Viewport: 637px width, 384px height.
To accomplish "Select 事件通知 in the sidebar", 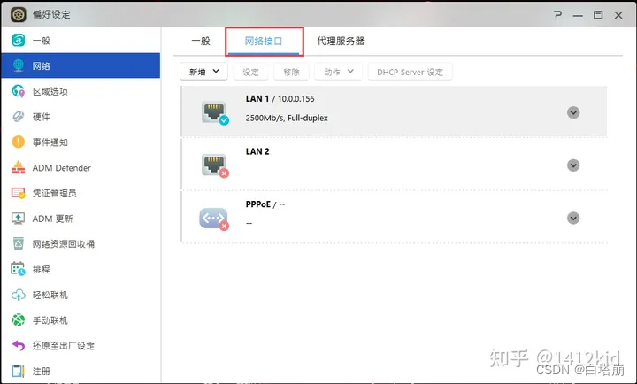I will [x=81, y=142].
